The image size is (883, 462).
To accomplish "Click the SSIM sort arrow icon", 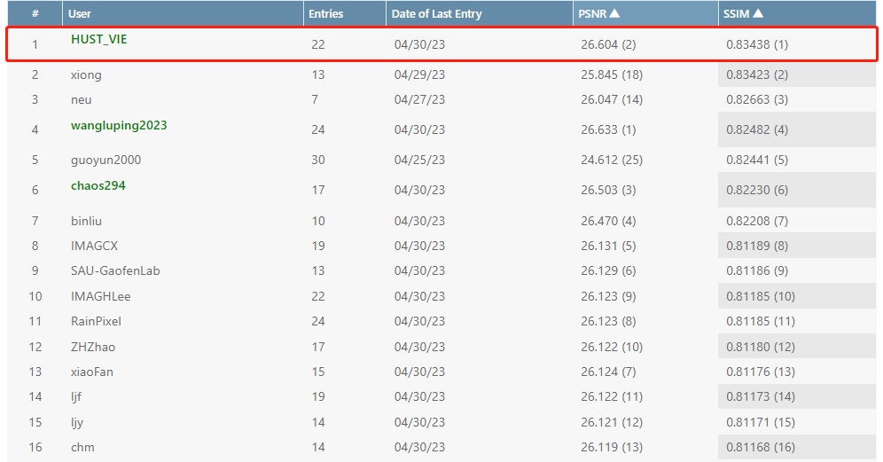I will (x=758, y=13).
